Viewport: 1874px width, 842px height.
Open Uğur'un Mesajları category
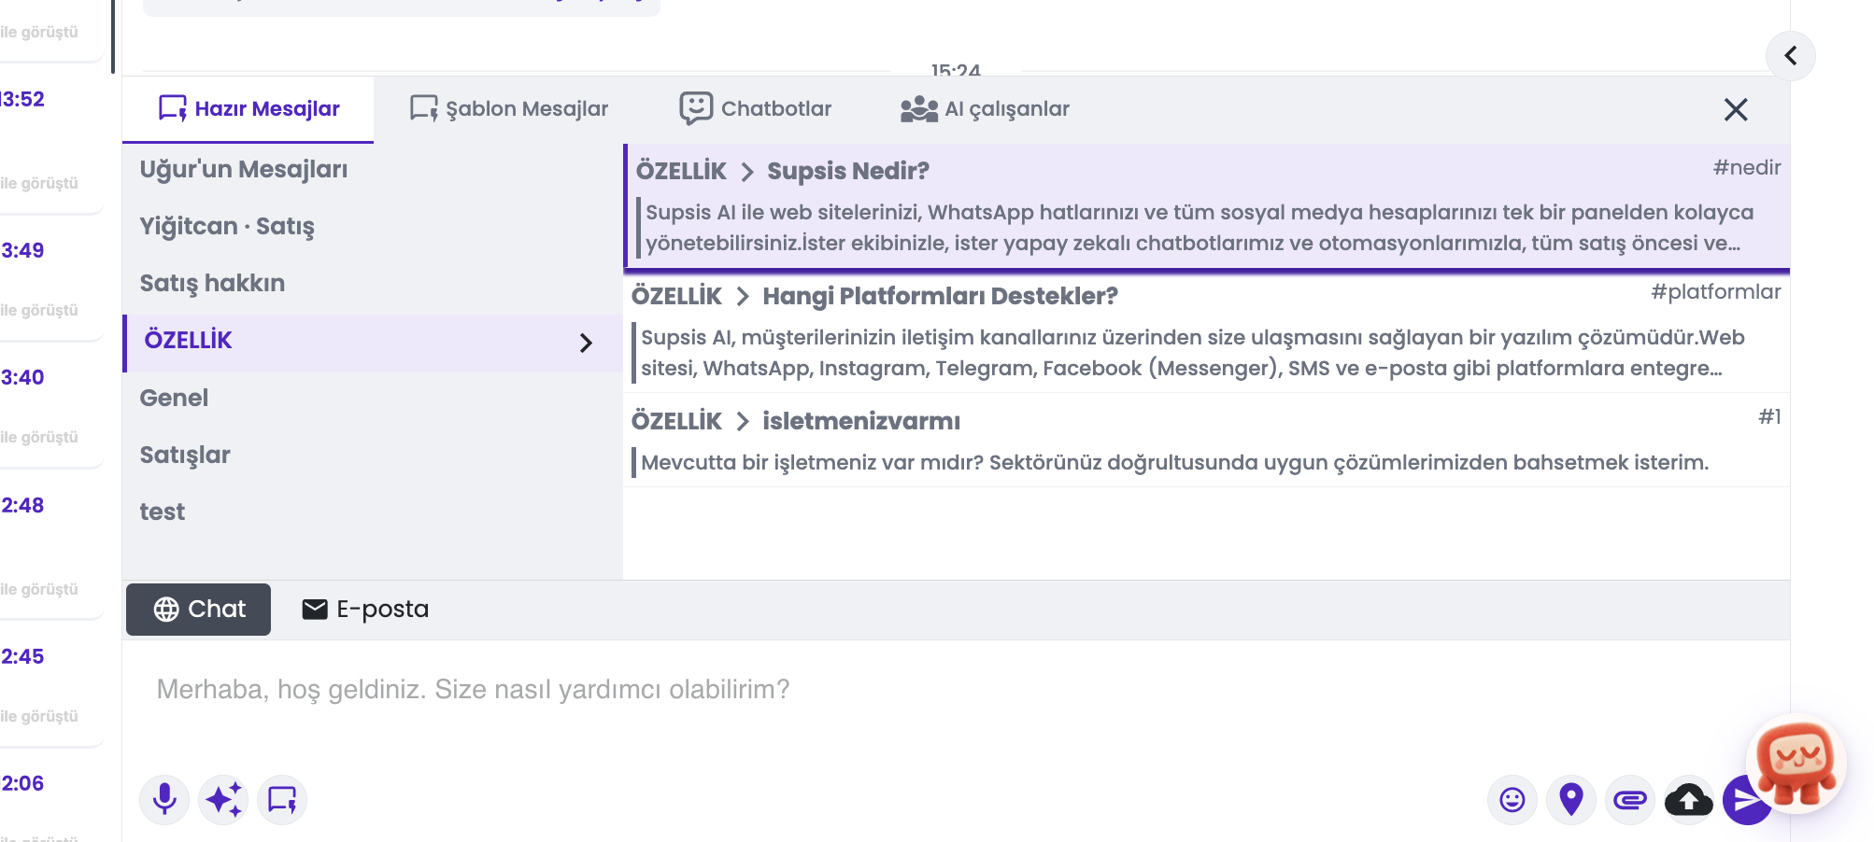point(373,170)
